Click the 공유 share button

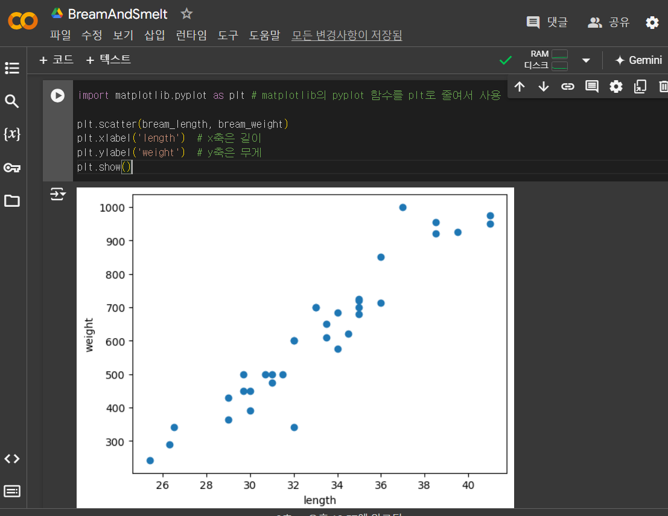(x=608, y=22)
